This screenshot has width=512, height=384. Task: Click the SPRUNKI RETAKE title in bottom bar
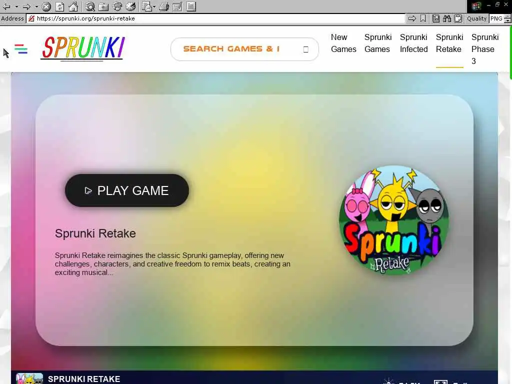pos(84,379)
